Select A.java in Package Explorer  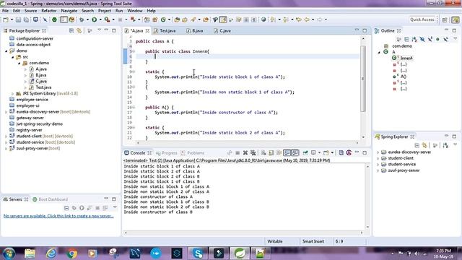tap(41, 69)
